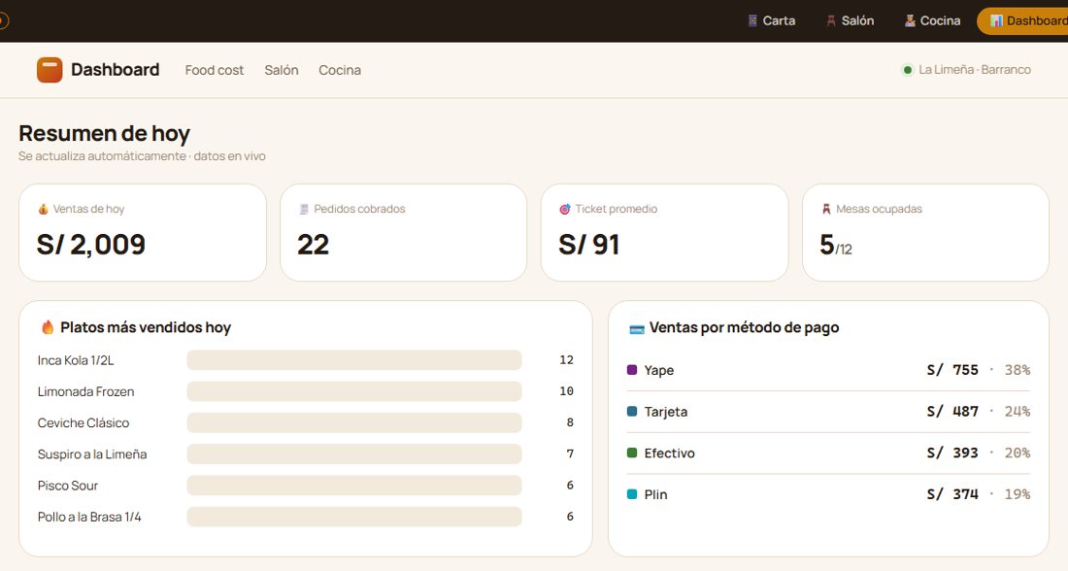Select the Pollo a la Brasa 1/4 label
The height and width of the screenshot is (571, 1068).
(89, 518)
